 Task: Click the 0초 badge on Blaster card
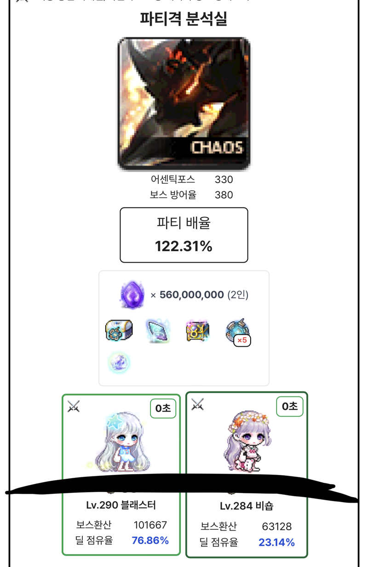coord(163,408)
